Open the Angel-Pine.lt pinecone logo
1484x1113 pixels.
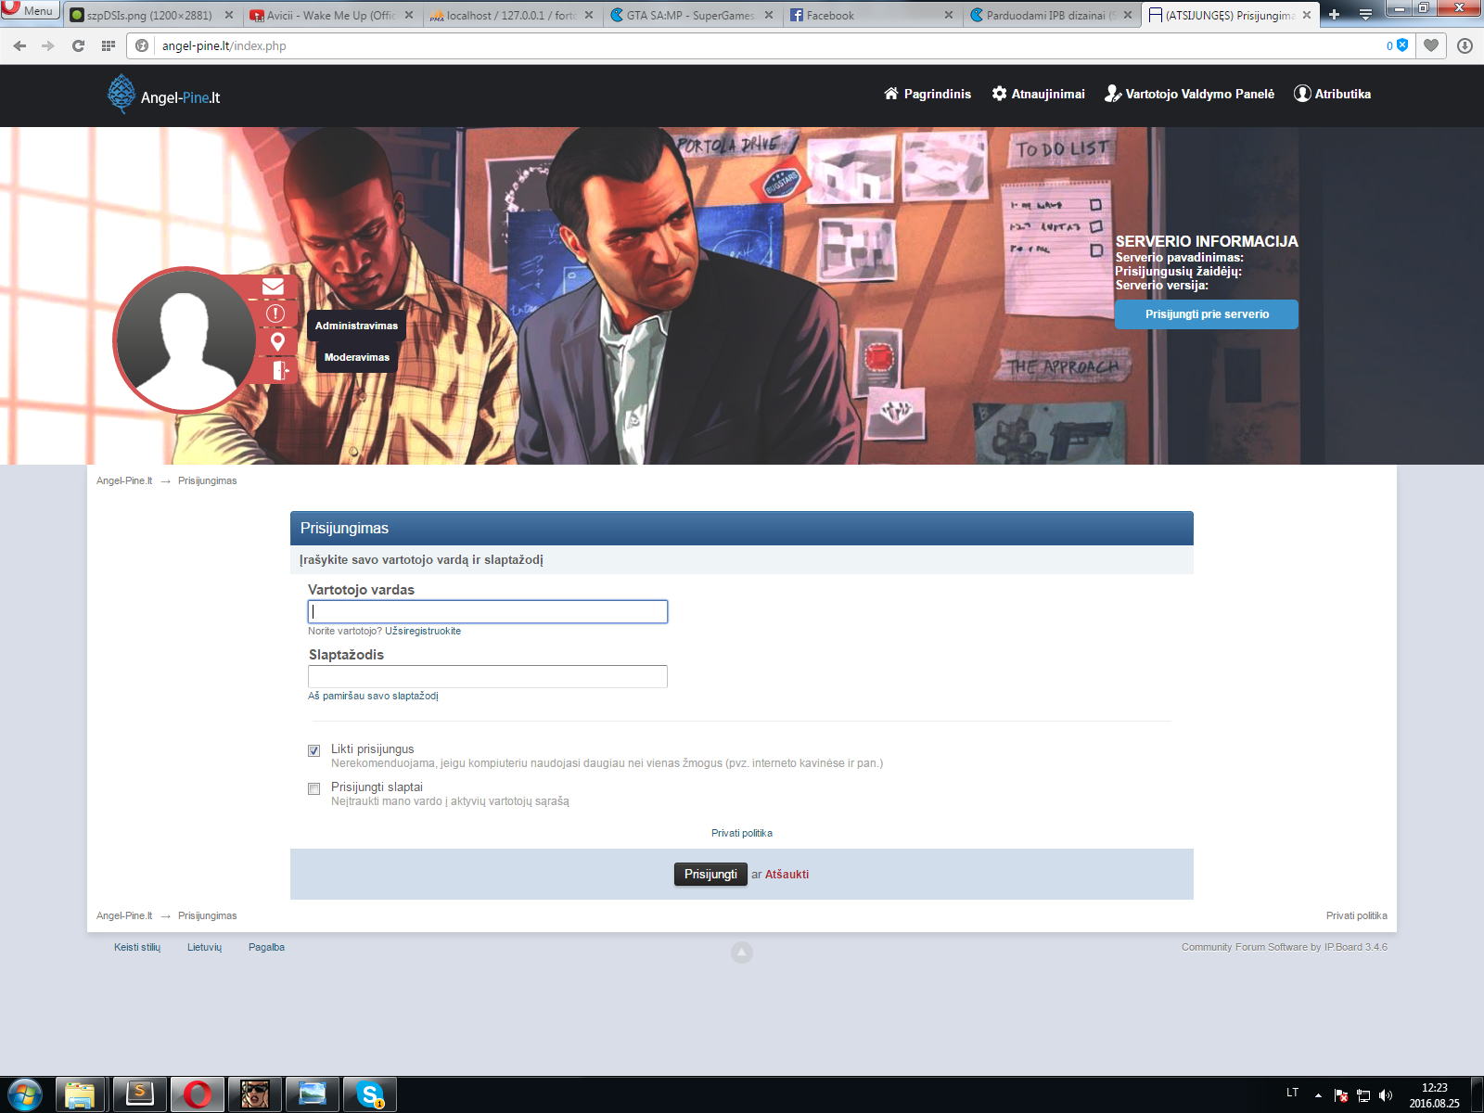tap(163, 95)
